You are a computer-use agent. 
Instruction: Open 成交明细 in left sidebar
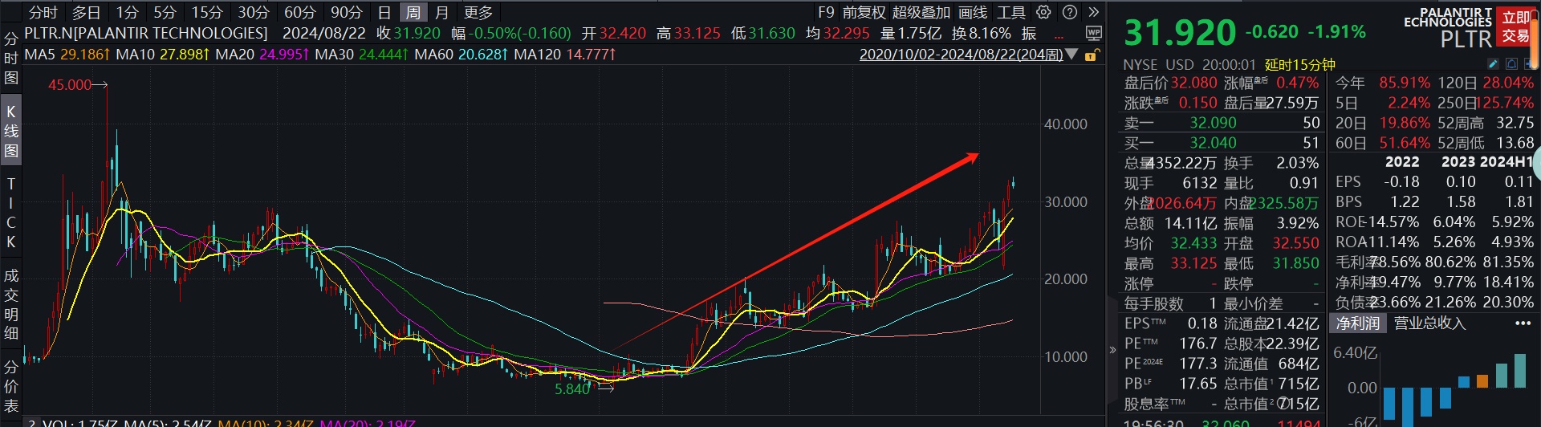click(11, 304)
